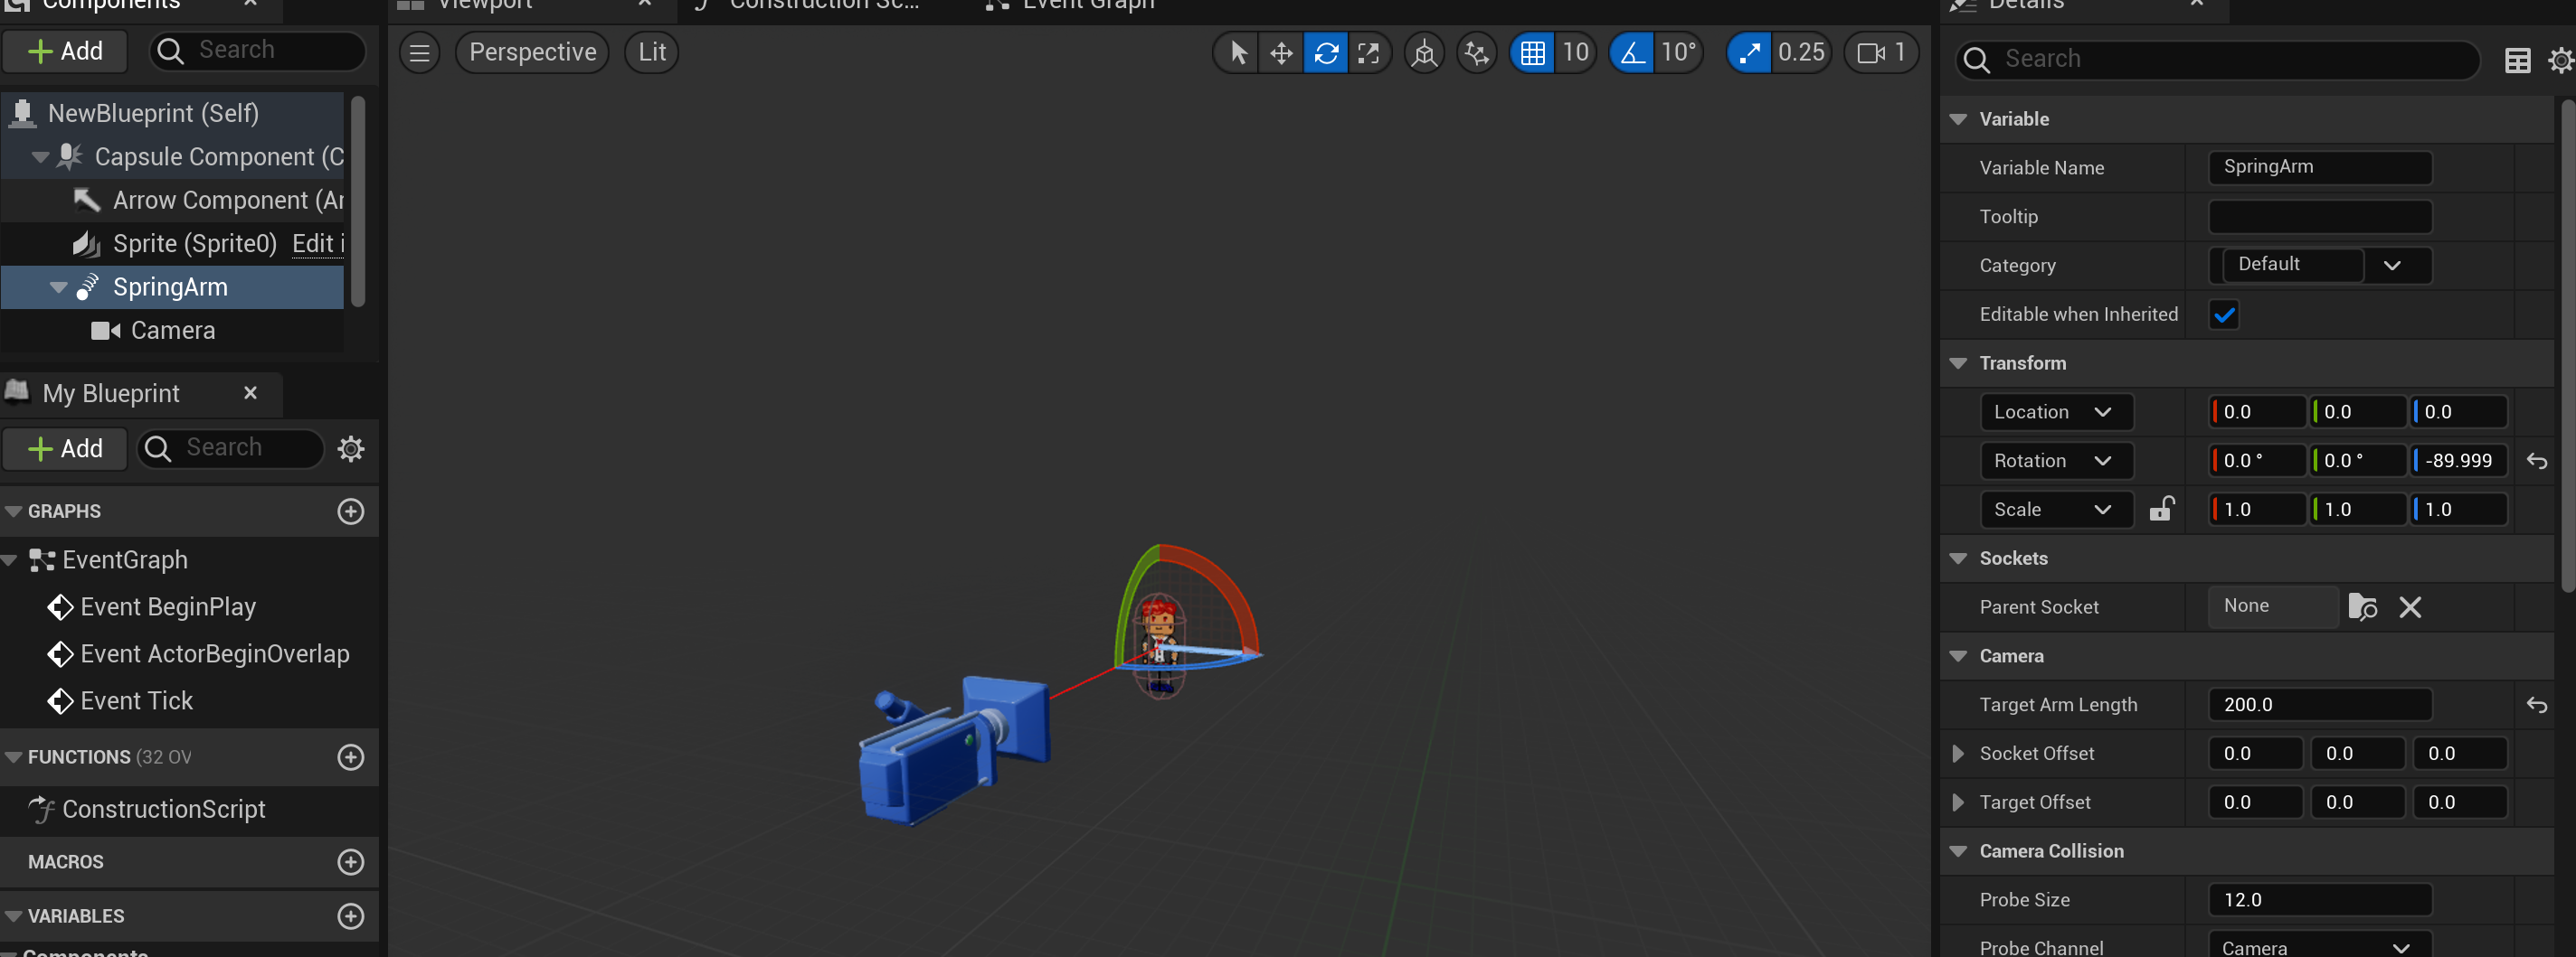Reset Rotation to default arrow
Image resolution: width=2576 pixels, height=957 pixels.
[2536, 461]
